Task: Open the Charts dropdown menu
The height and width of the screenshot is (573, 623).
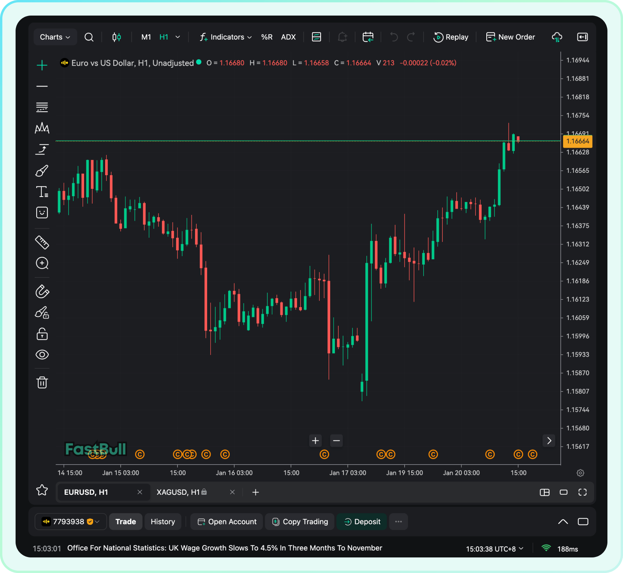Action: click(55, 37)
